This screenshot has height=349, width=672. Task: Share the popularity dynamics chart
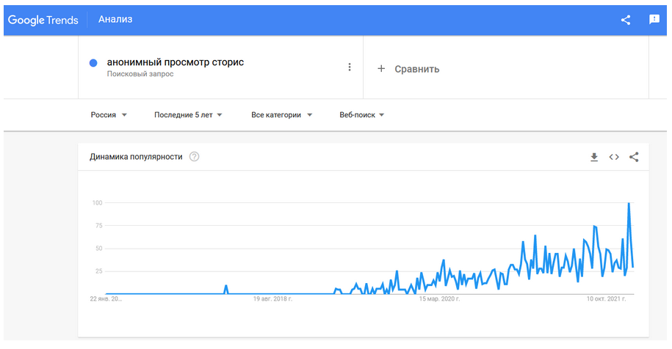(x=634, y=157)
